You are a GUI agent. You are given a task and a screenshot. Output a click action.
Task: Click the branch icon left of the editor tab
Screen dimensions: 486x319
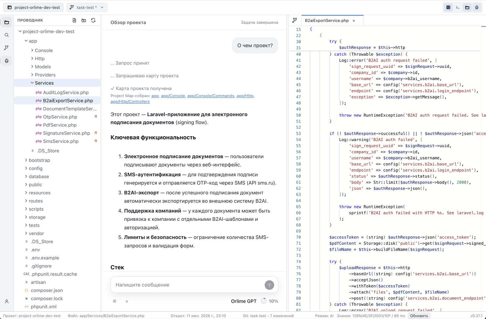pos(295,20)
